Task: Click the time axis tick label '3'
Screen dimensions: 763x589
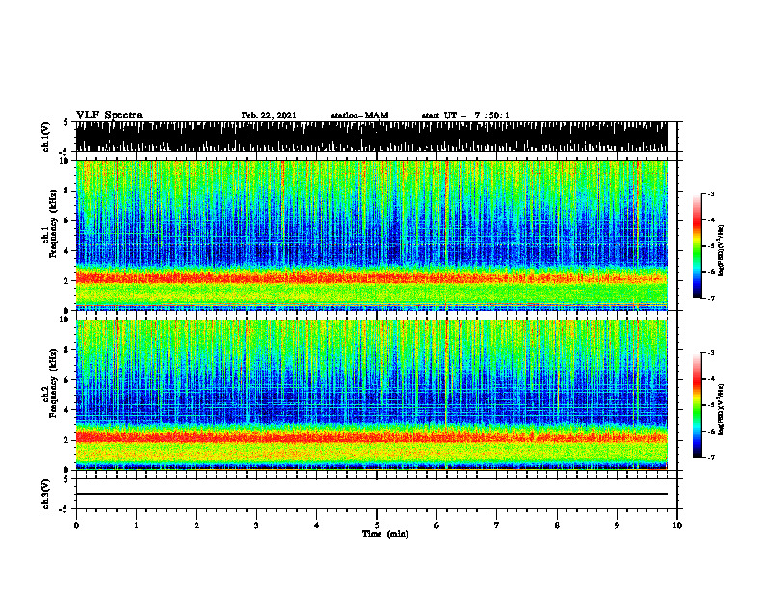Action: pos(256,525)
